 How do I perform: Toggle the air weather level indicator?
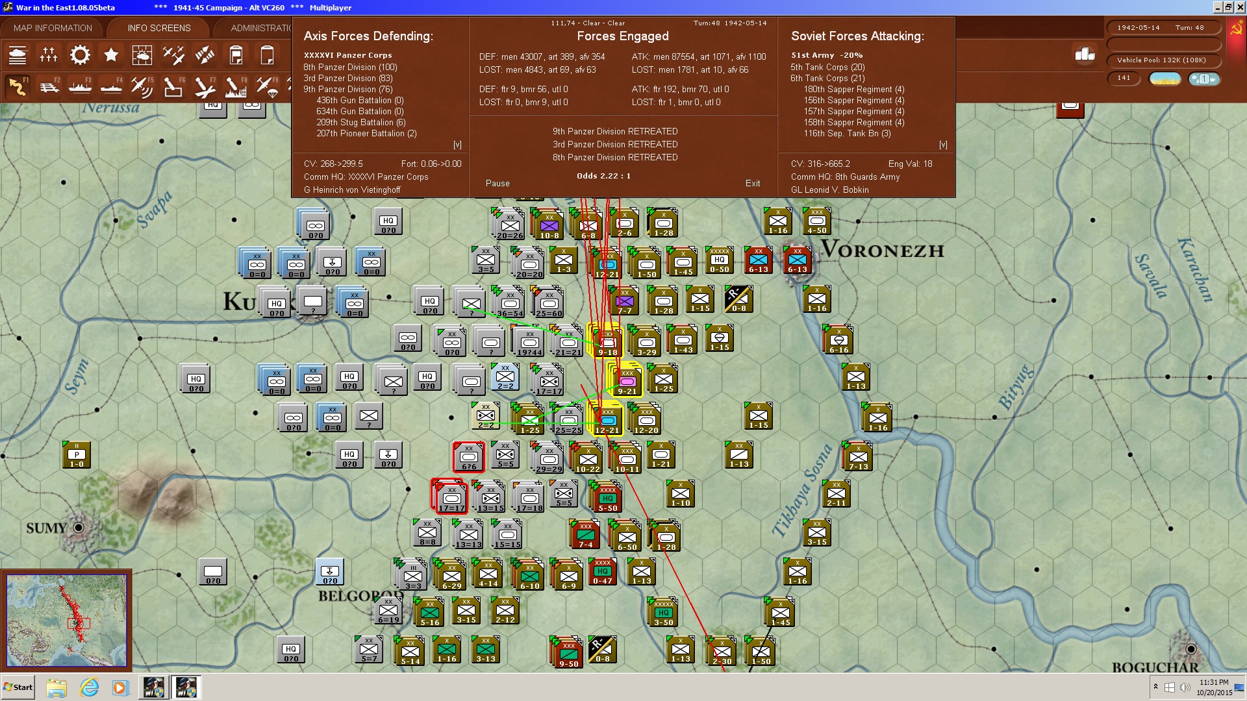click(1203, 79)
